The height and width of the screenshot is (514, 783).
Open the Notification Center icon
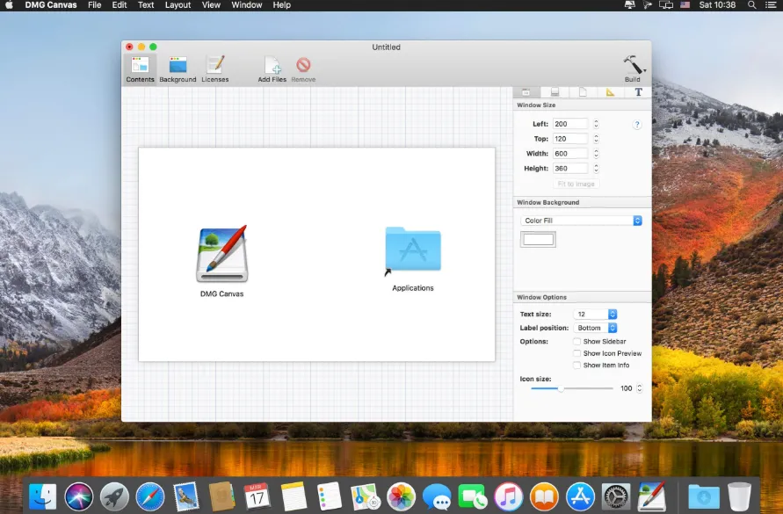[770, 5]
